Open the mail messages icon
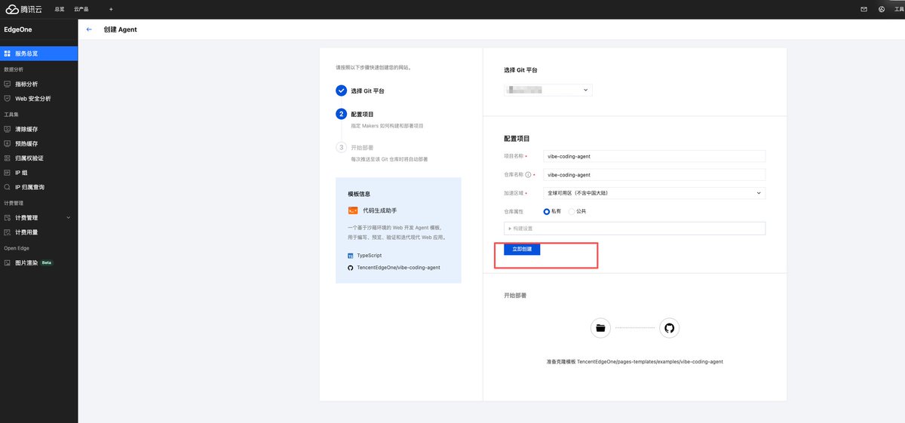 [864, 9]
